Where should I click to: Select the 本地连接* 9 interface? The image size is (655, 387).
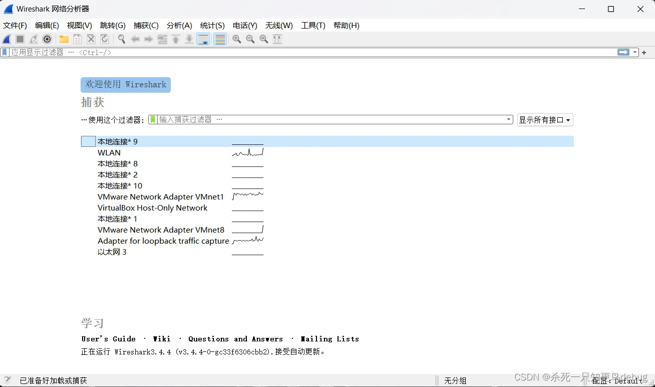tap(327, 141)
